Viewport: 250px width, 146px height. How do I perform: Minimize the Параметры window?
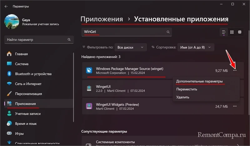pyautogui.click(x=221, y=4)
